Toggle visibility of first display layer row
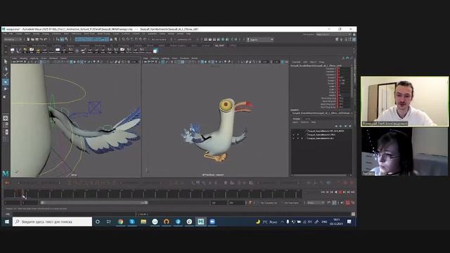 [x=293, y=131]
